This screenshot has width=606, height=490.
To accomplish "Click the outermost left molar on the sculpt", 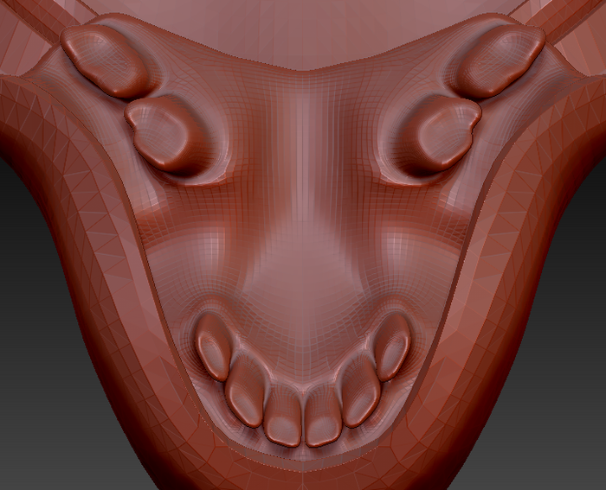I will pyautogui.click(x=105, y=60).
